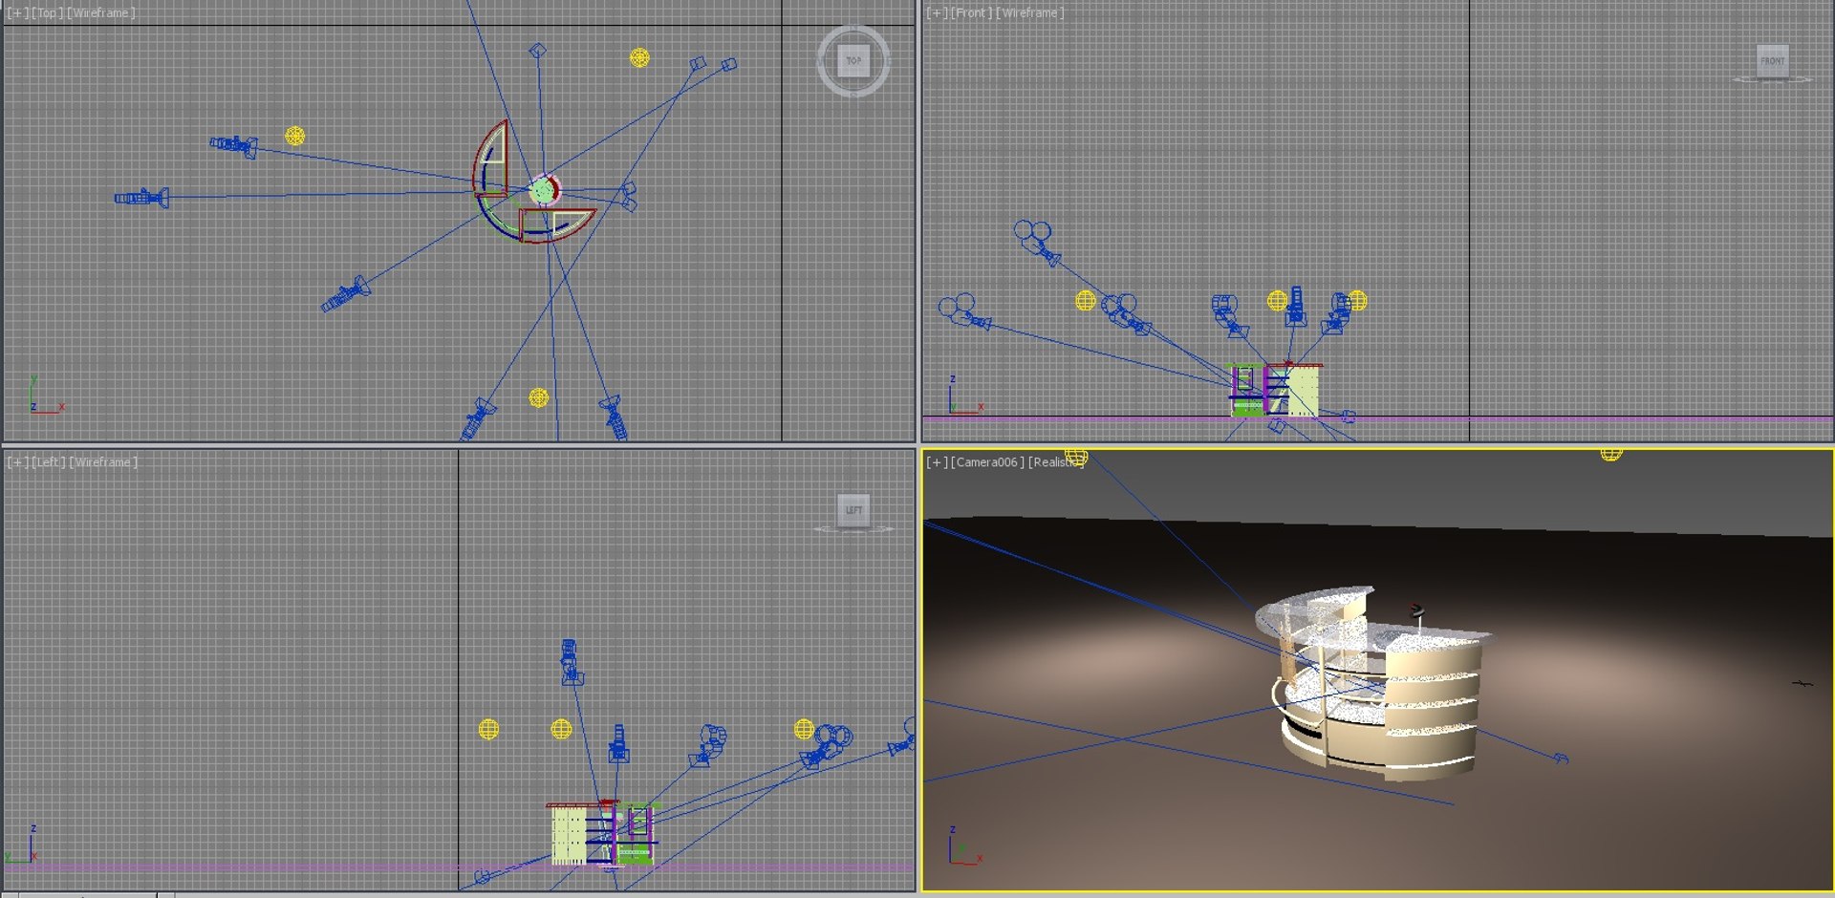Select the yellow omni light near left cameras in Top viewport

click(x=295, y=137)
